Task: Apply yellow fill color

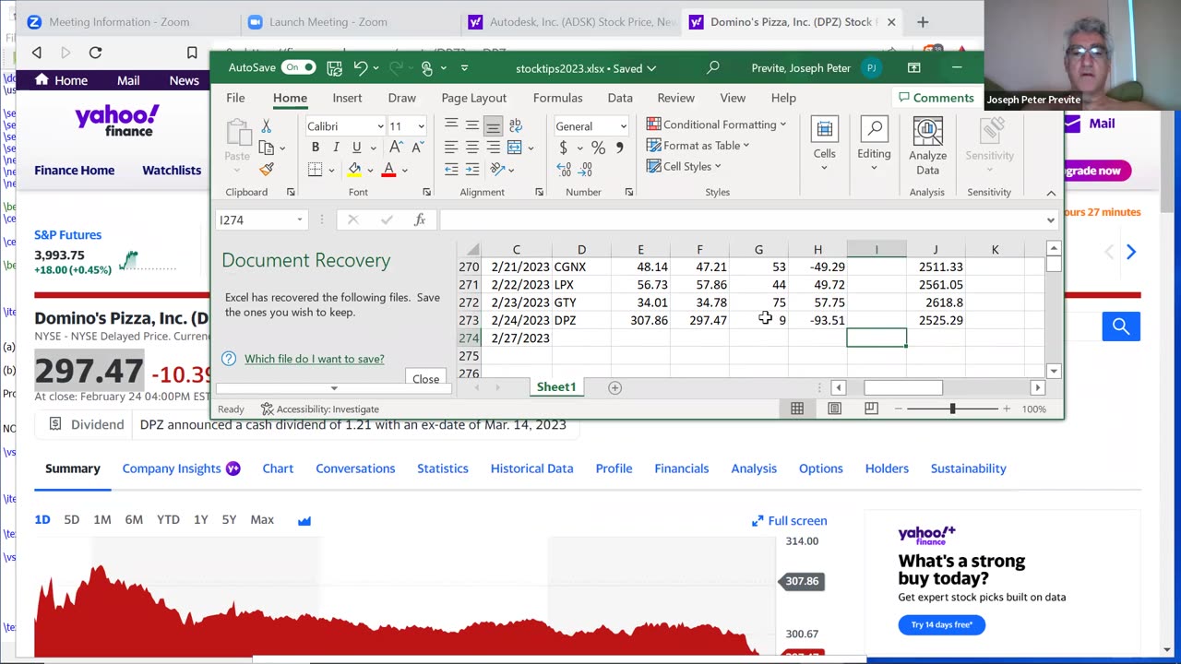Action: click(354, 169)
